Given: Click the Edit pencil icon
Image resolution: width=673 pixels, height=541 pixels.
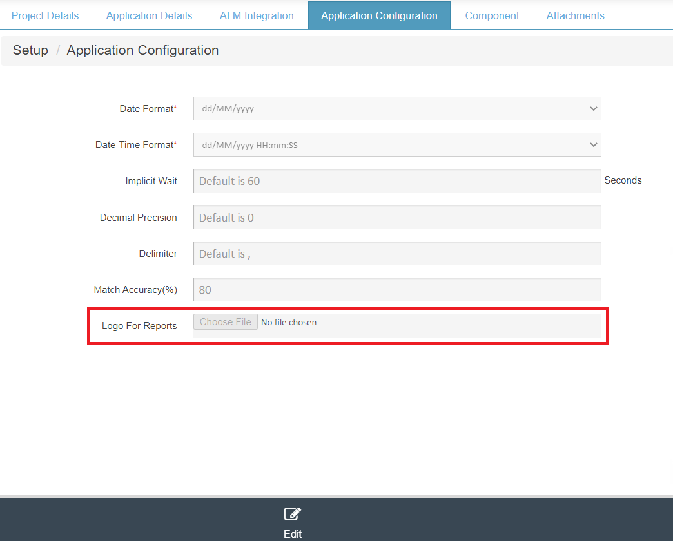Looking at the screenshot, I should pyautogui.click(x=292, y=513).
